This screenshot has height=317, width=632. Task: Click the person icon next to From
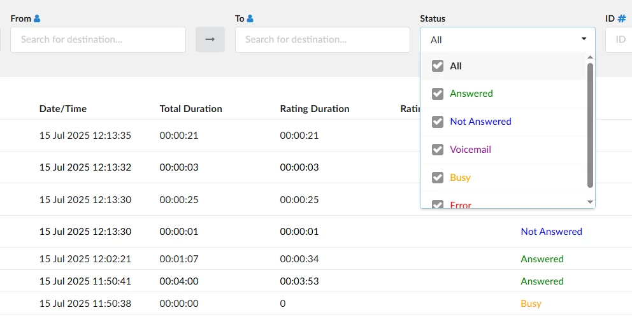tap(37, 18)
